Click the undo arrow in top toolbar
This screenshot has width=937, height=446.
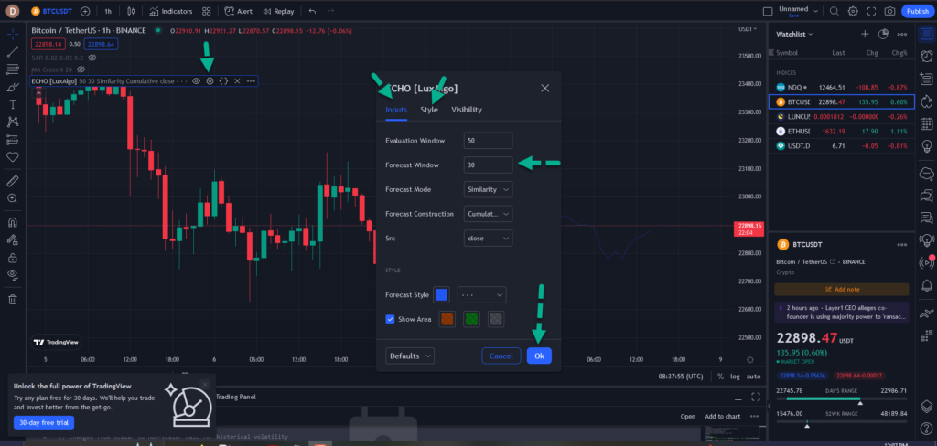coord(312,11)
